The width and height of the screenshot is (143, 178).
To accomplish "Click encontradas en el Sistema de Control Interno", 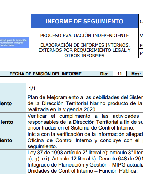I will click(x=81, y=128).
